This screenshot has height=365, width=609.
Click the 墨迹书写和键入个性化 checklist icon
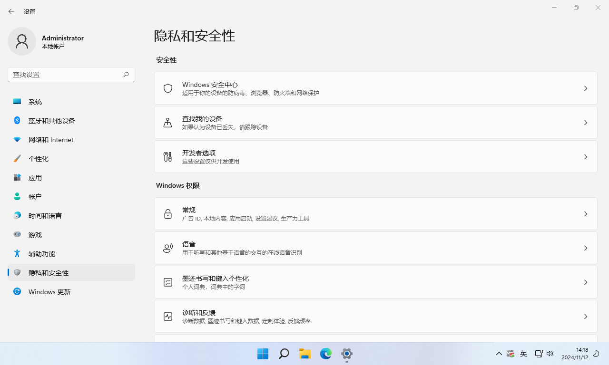coord(168,282)
